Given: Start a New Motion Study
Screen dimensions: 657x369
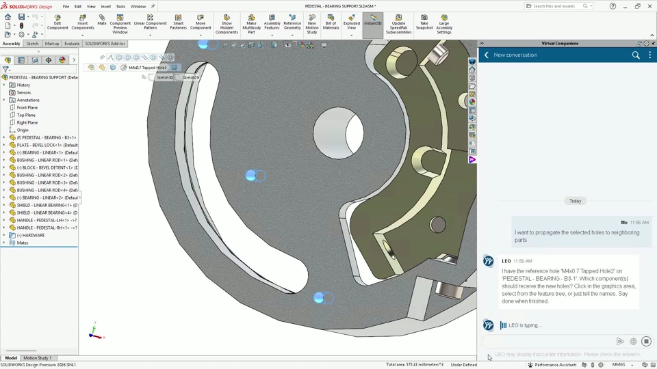Looking at the screenshot, I should (312, 25).
